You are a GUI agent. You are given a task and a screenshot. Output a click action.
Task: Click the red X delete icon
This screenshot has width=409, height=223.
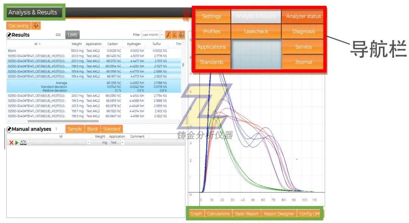point(11,143)
